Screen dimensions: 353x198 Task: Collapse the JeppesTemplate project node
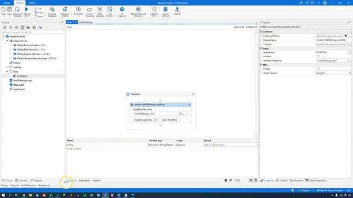click(3, 36)
